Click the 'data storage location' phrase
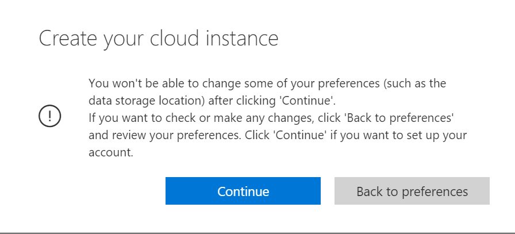 coord(147,101)
